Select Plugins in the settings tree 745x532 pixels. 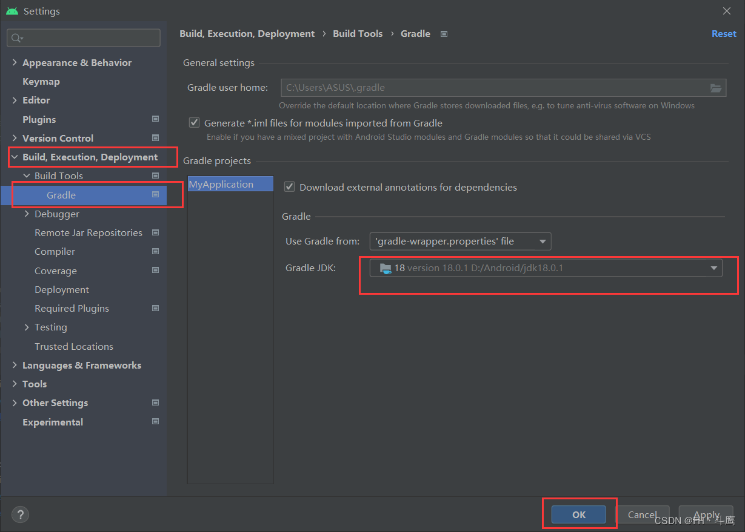click(x=39, y=119)
